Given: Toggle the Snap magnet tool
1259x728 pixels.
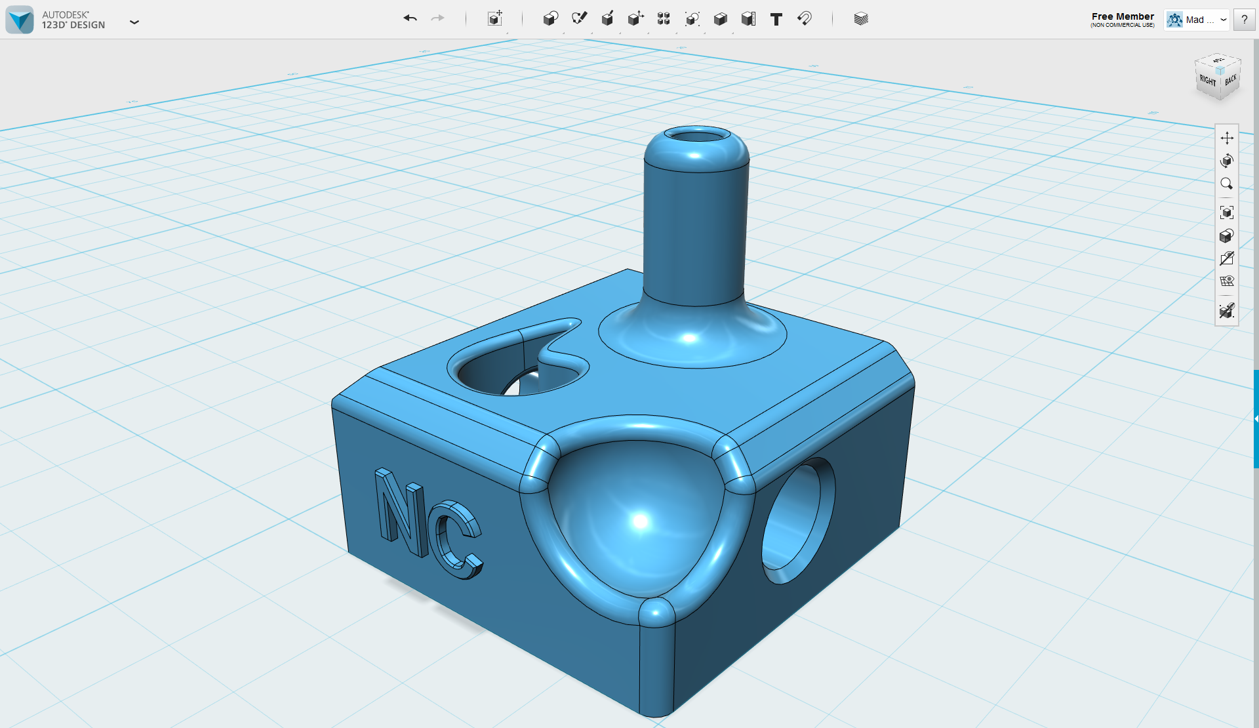Looking at the screenshot, I should click(x=805, y=18).
